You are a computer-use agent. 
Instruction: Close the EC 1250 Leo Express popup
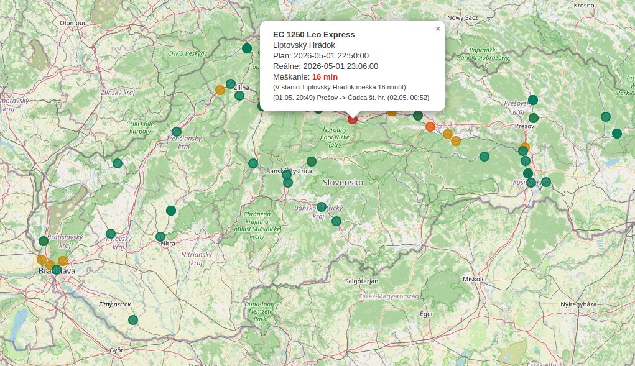(x=437, y=29)
